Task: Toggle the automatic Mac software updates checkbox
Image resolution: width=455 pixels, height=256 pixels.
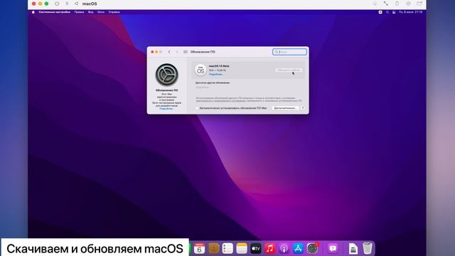Action: (x=198, y=108)
